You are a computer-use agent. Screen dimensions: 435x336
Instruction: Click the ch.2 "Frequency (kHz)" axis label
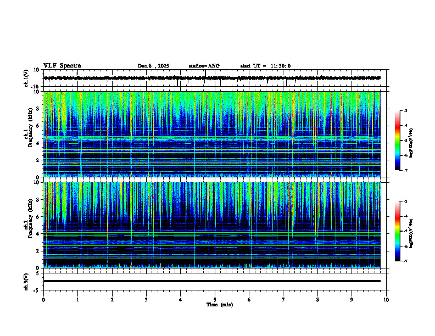[x=30, y=219]
